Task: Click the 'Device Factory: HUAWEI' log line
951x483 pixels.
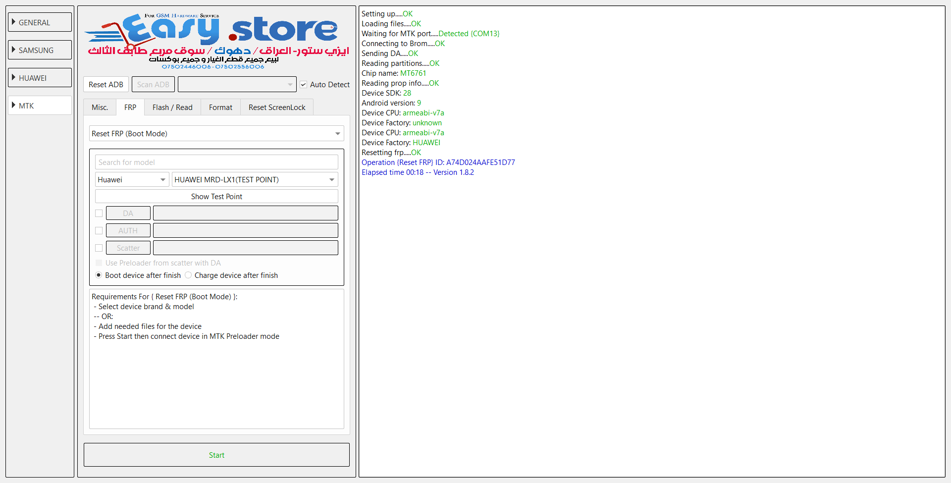Action: point(401,143)
